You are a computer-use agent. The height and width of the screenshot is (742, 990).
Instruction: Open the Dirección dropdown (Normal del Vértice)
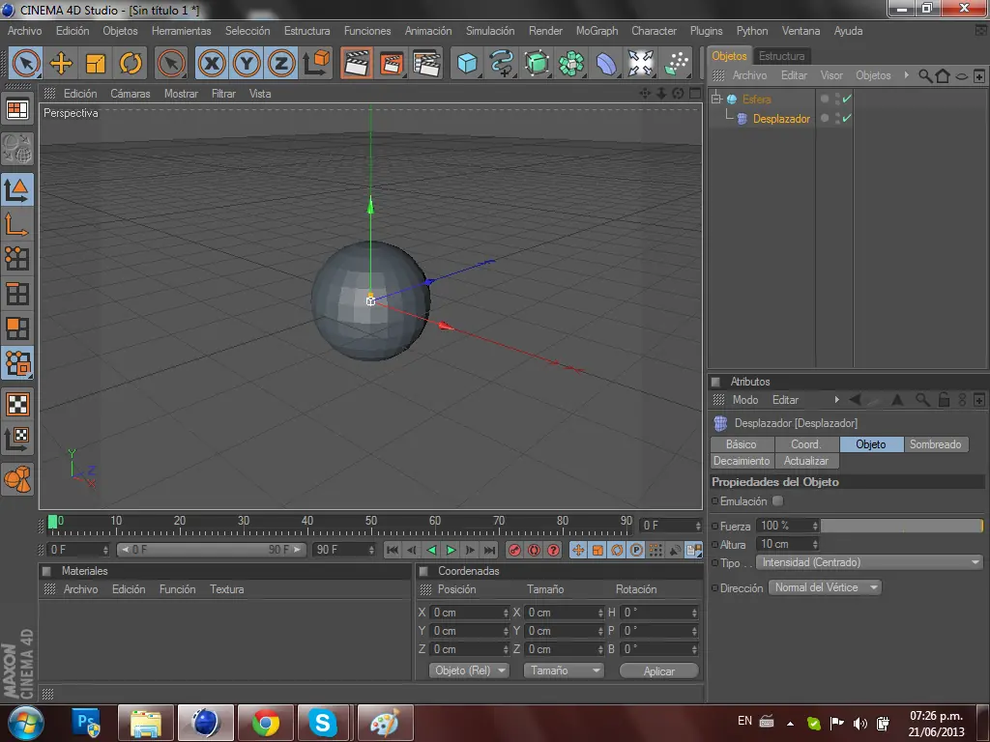(825, 587)
